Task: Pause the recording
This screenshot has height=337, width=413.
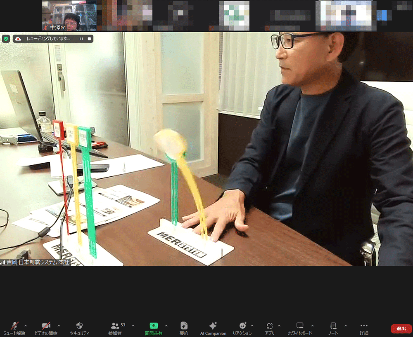Action: [81, 39]
